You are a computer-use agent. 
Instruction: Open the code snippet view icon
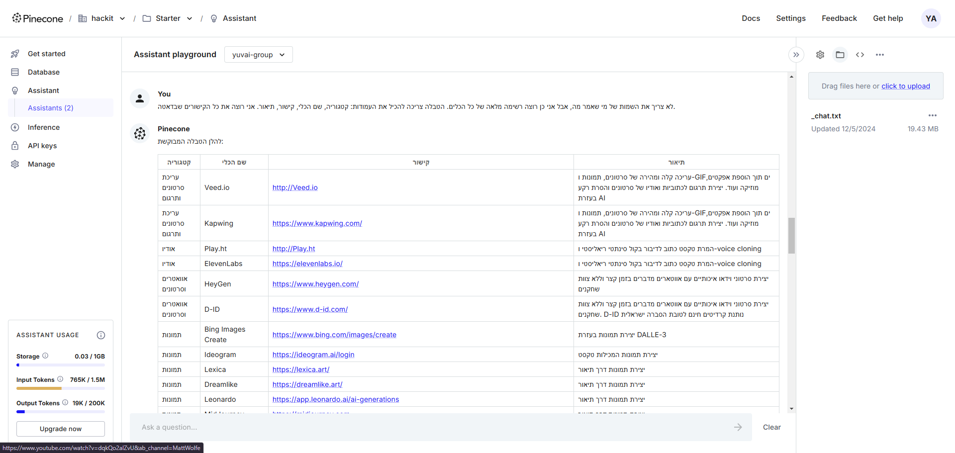[x=860, y=55]
